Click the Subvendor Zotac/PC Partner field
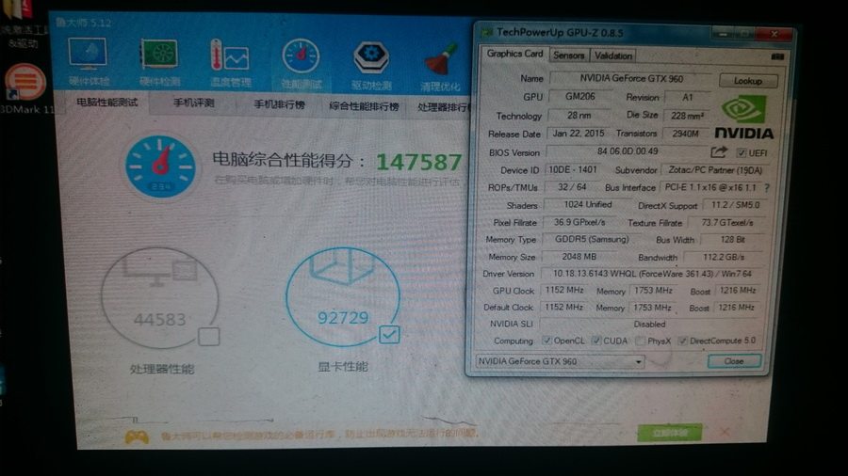The height and width of the screenshot is (476, 848). (715, 170)
